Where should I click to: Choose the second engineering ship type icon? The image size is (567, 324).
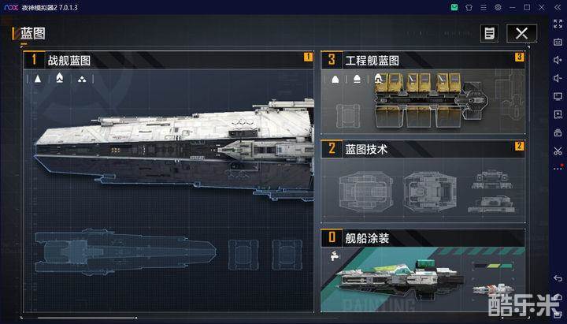click(x=357, y=79)
